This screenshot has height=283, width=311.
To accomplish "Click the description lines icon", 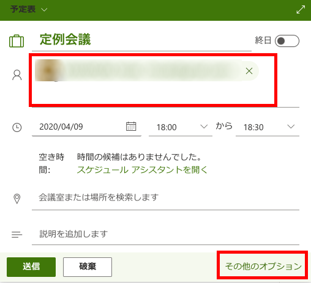I will pyautogui.click(x=17, y=235).
